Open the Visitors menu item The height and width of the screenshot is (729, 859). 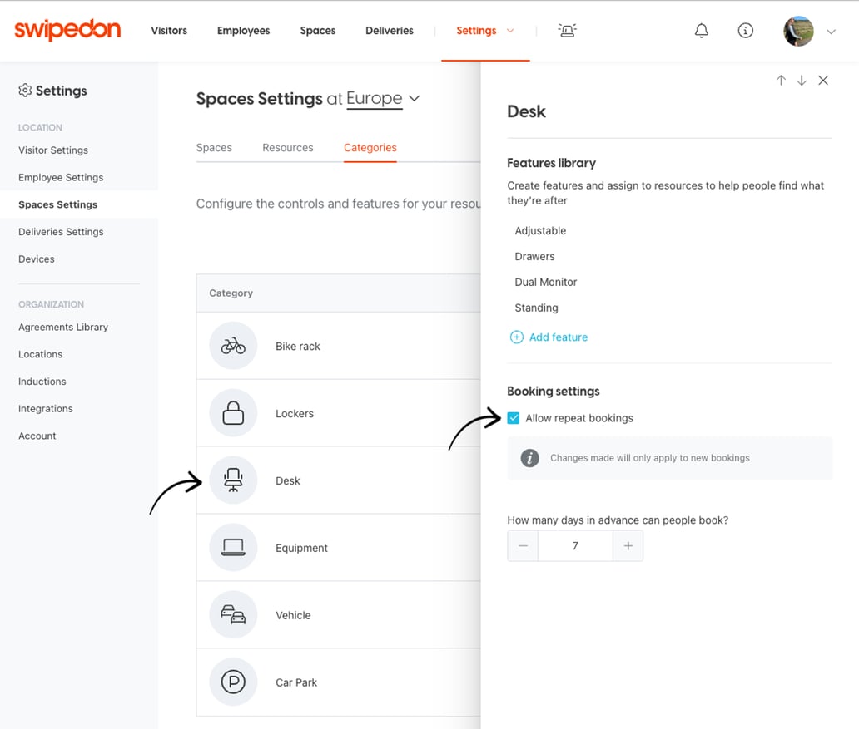point(169,30)
